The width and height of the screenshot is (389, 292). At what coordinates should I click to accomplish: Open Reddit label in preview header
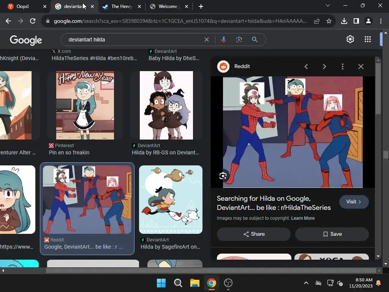pyautogui.click(x=242, y=66)
